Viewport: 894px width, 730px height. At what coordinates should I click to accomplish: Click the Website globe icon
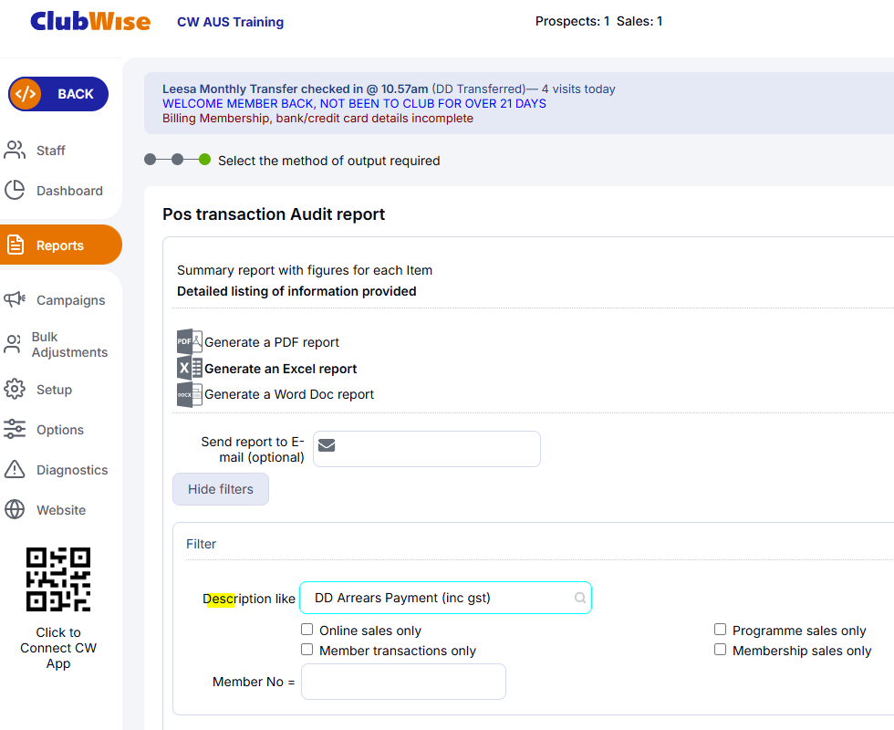(x=15, y=509)
